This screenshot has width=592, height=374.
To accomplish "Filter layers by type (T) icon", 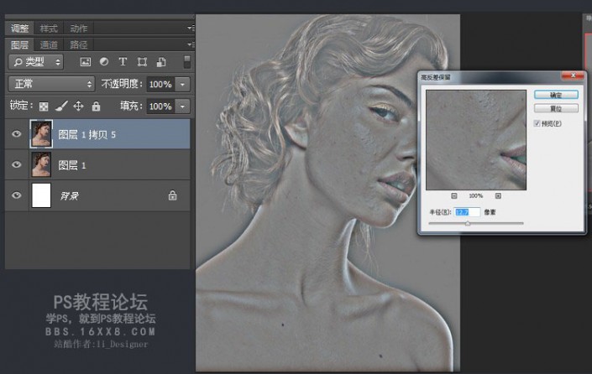I will coord(123,61).
